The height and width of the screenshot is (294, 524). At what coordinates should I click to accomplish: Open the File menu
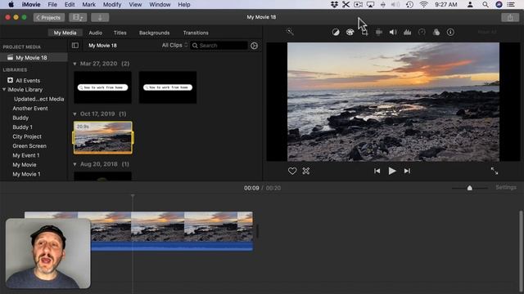click(52, 4)
